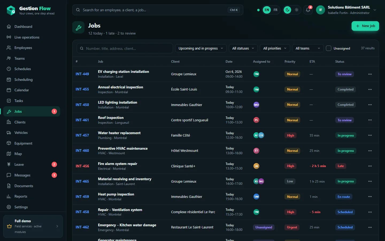Click the Reports chart icon
The height and width of the screenshot is (241, 385).
[9, 196]
